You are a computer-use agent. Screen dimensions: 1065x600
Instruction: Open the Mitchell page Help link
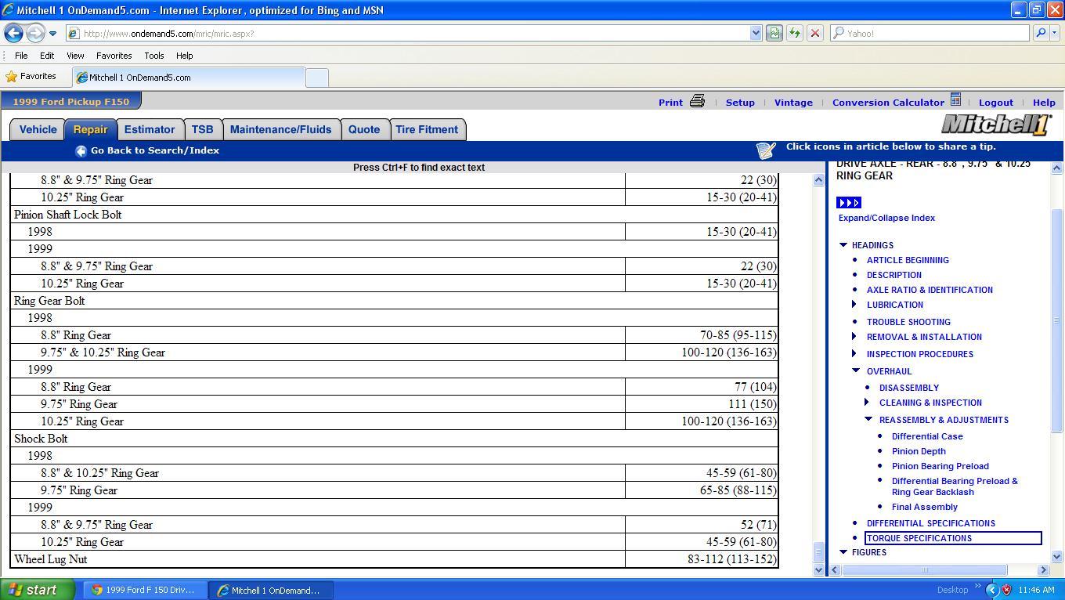pyautogui.click(x=1044, y=103)
